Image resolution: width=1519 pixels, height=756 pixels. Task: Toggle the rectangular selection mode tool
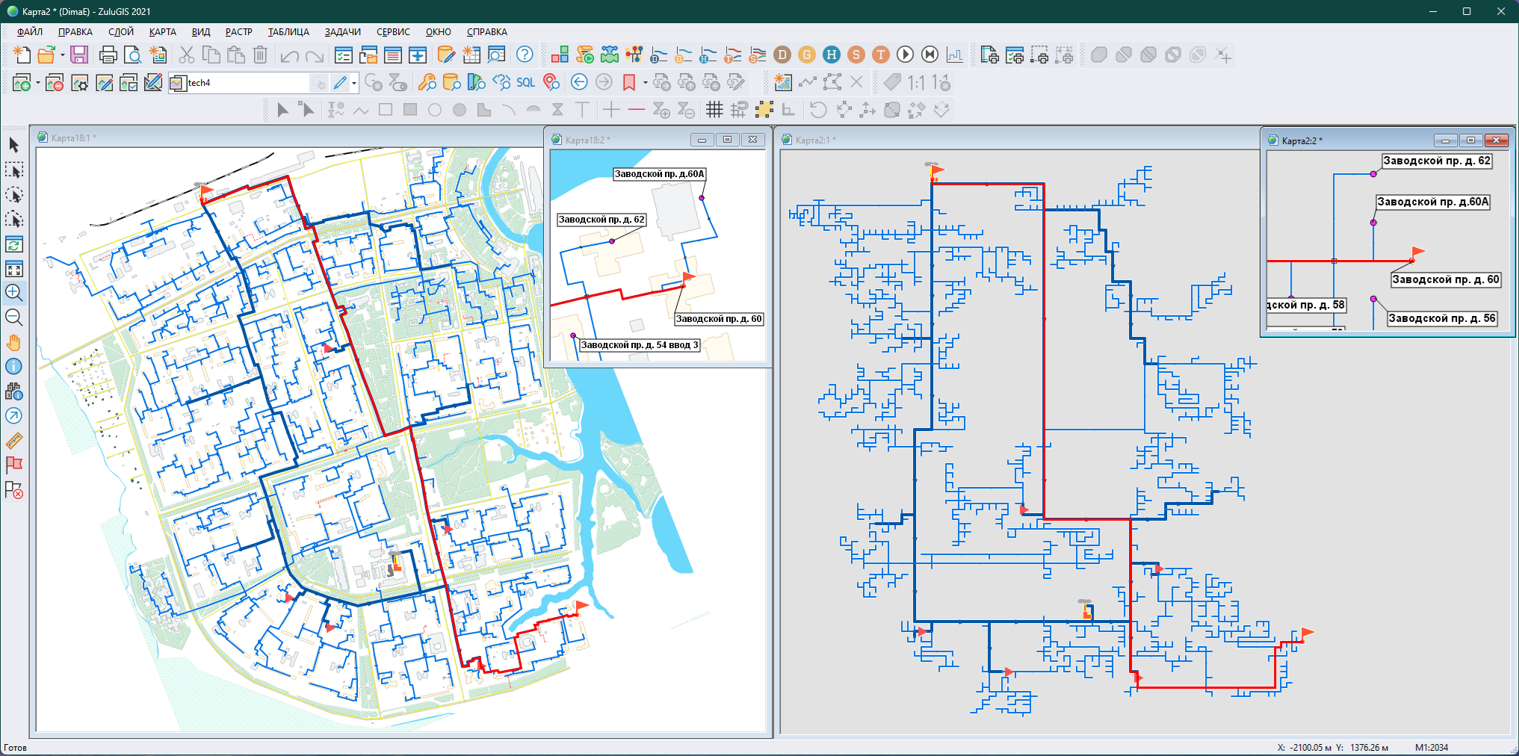13,170
